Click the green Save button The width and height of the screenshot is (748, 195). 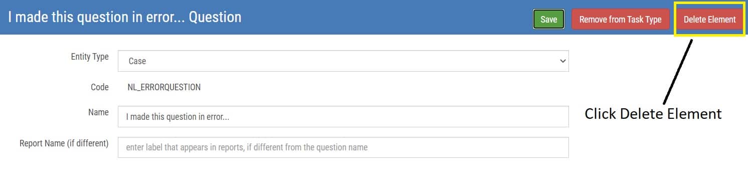pos(548,20)
